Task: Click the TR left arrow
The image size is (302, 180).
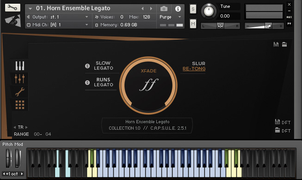Action: pyautogui.click(x=15, y=127)
